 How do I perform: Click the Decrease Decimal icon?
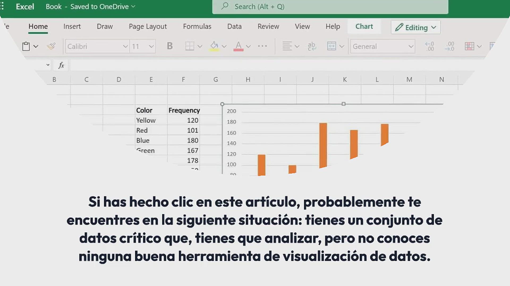pos(449,46)
